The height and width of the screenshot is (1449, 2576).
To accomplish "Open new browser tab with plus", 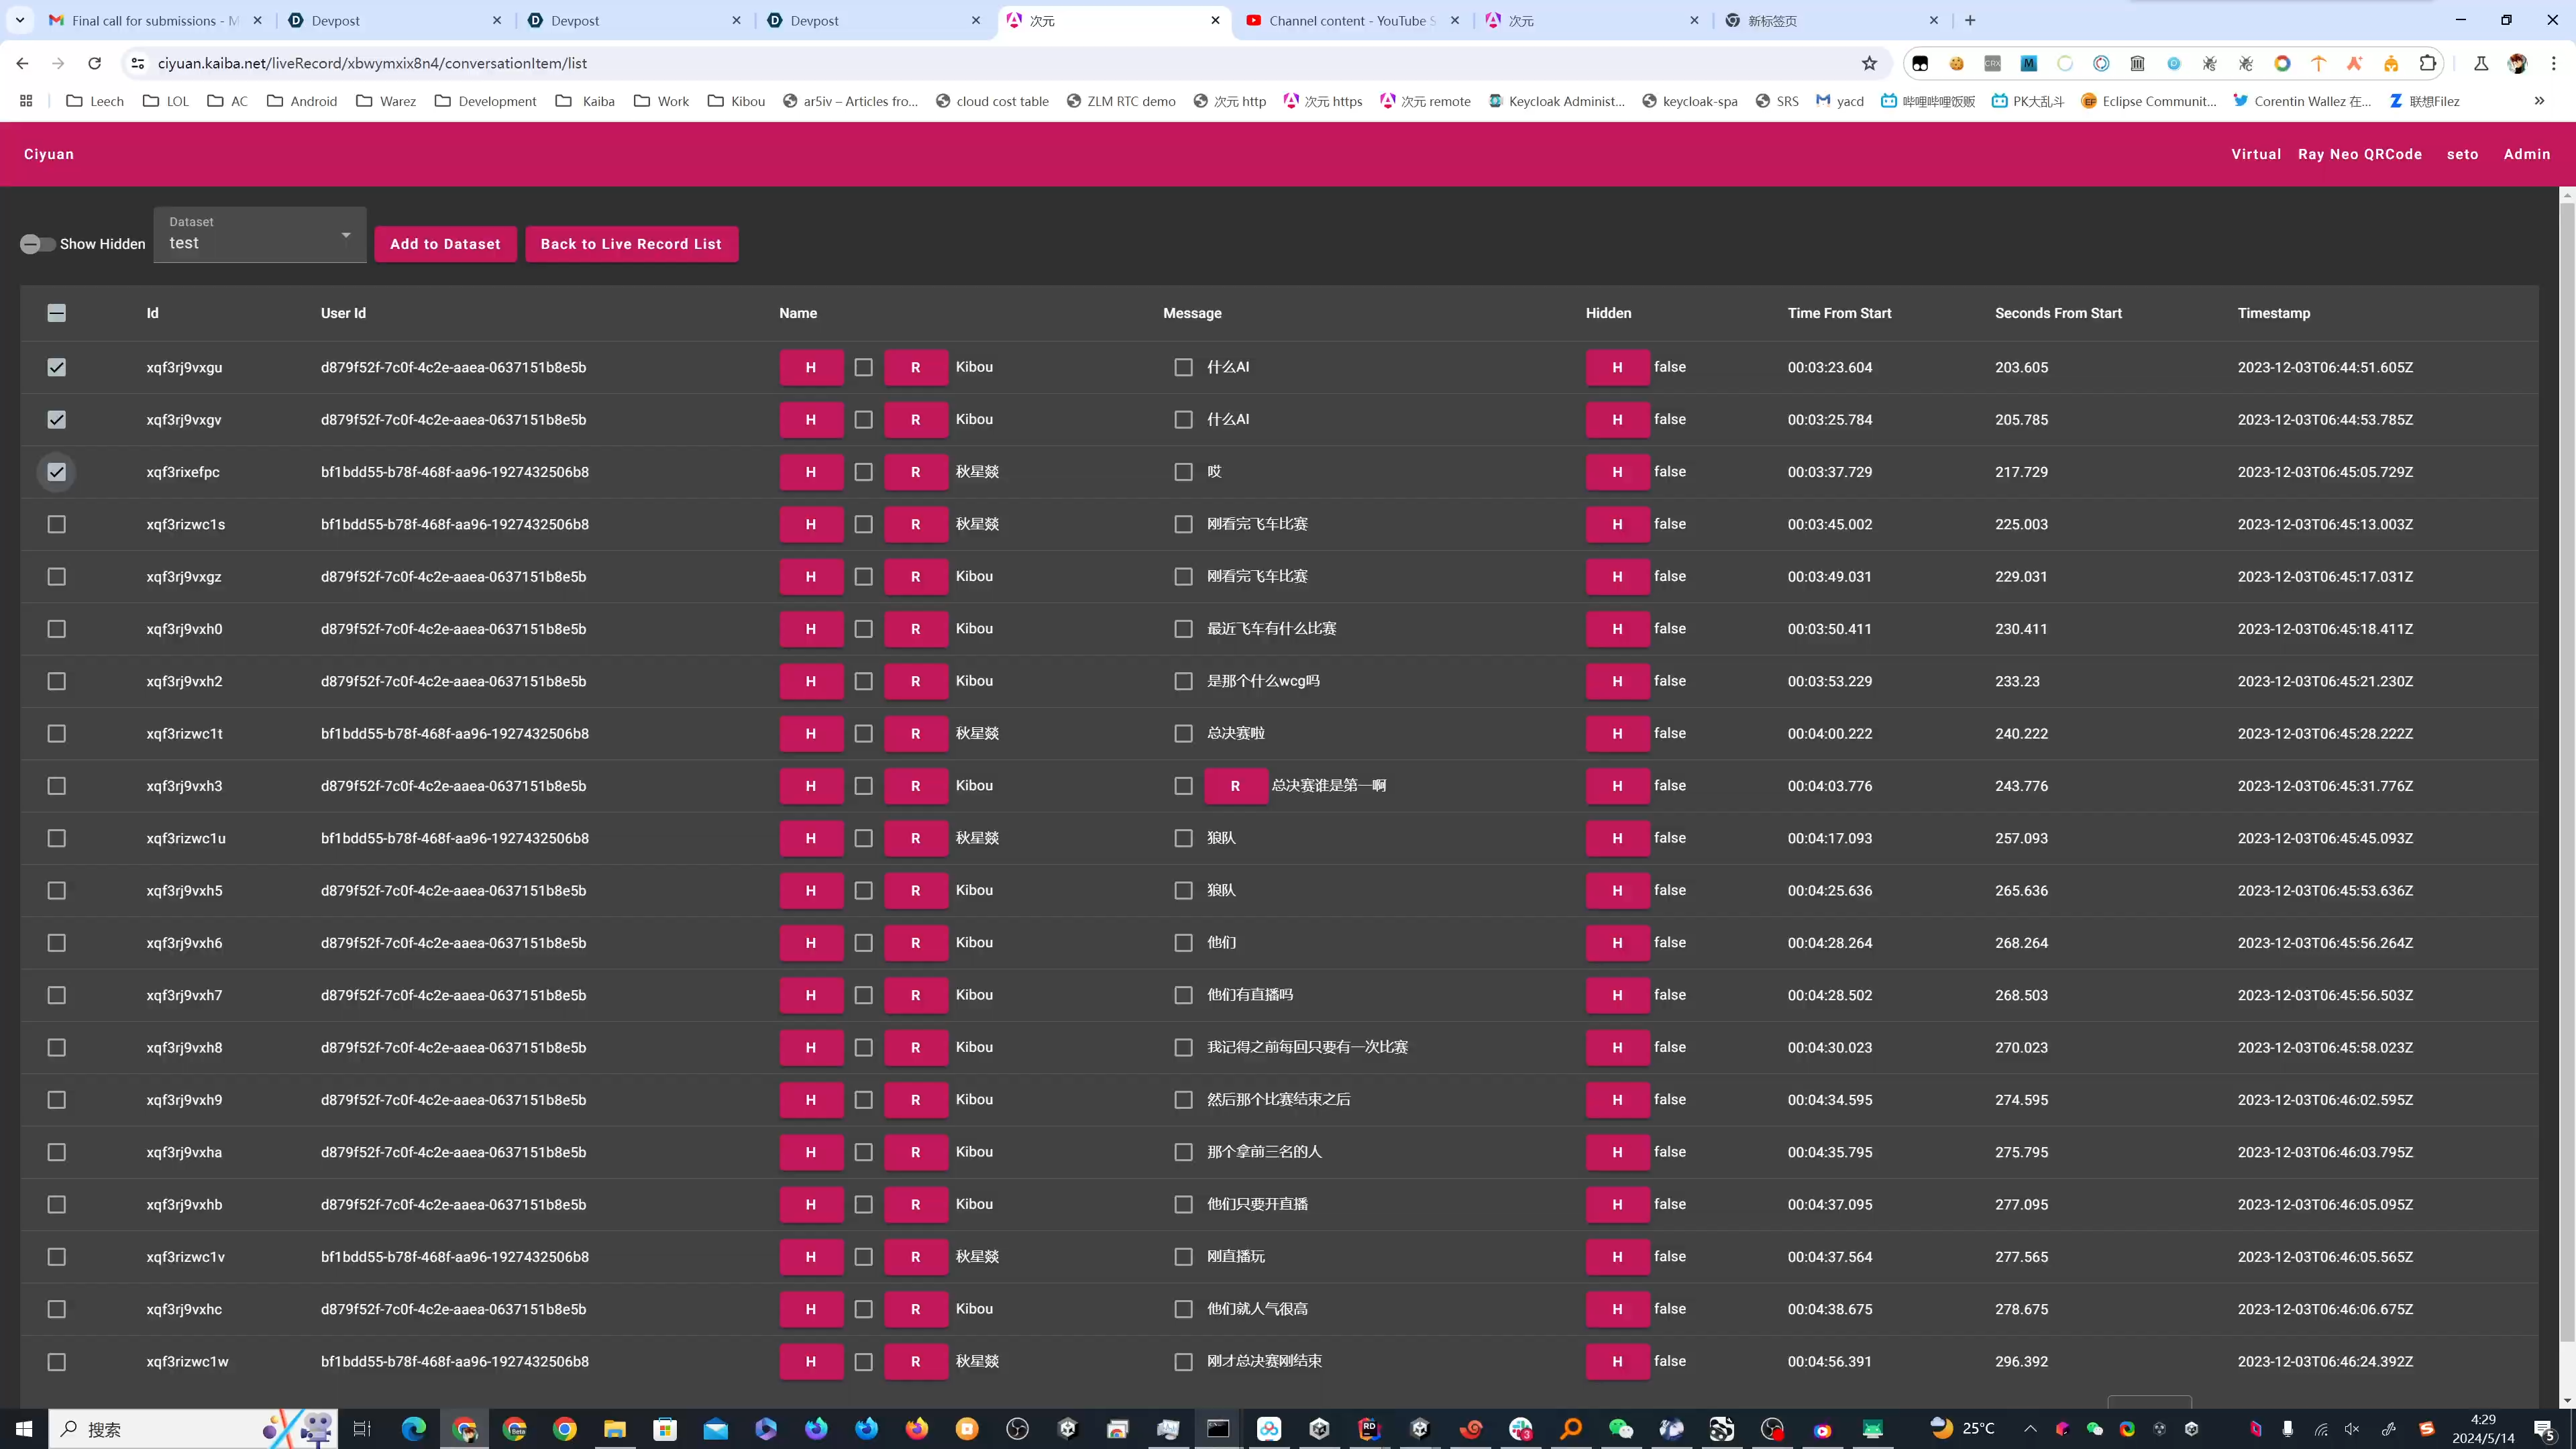I will [1970, 20].
